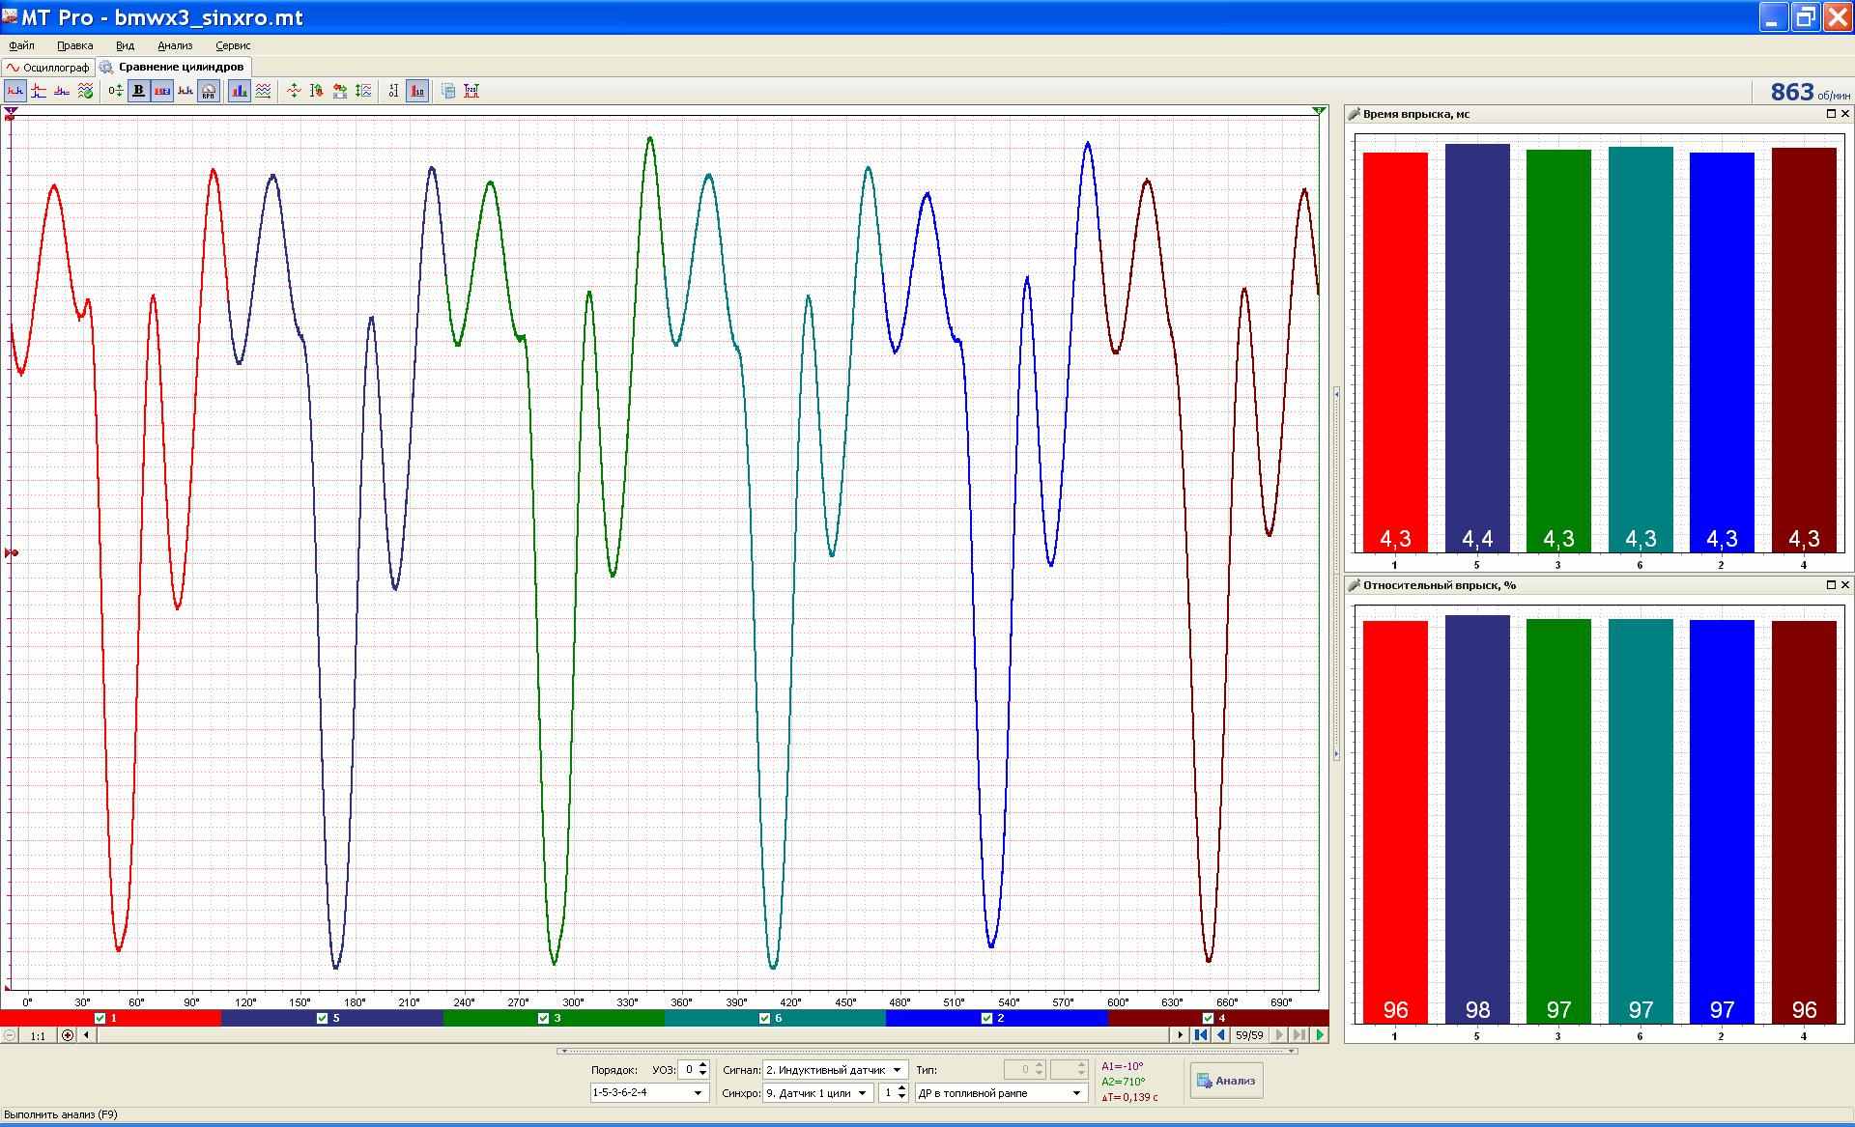The height and width of the screenshot is (1127, 1855).
Task: Open the 'Правка' menu
Action: [74, 45]
